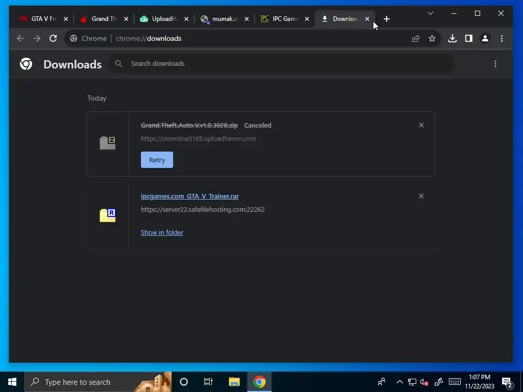Open the tab search chevron
Image resolution: width=523 pixels, height=392 pixels.
tap(431, 13)
